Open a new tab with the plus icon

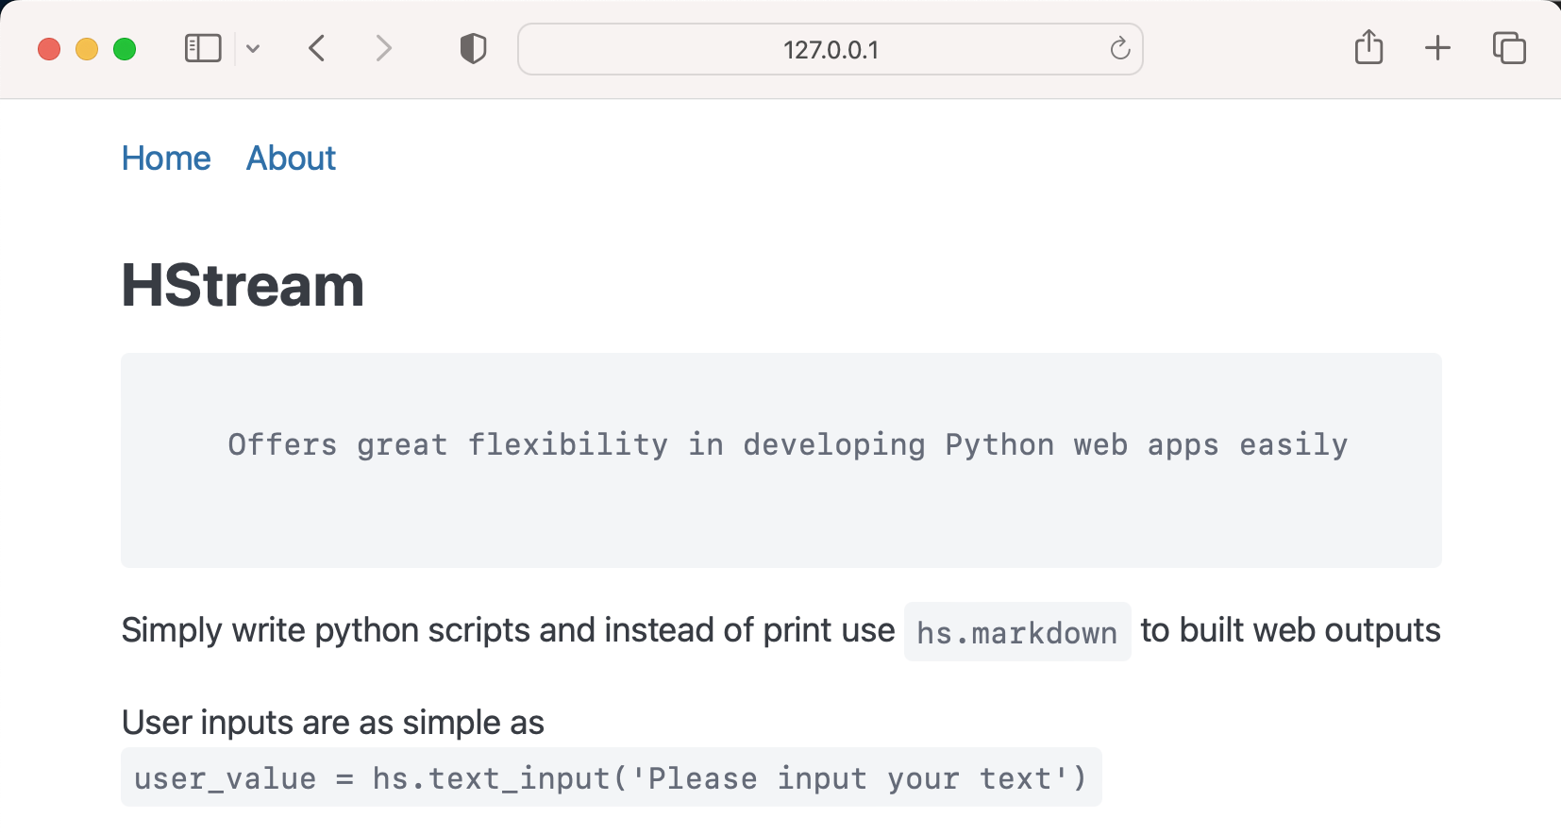pos(1437,48)
